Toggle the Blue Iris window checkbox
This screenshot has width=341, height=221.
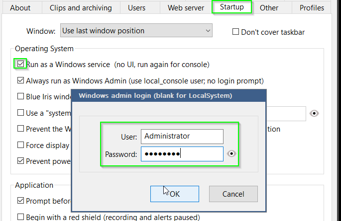(20, 96)
